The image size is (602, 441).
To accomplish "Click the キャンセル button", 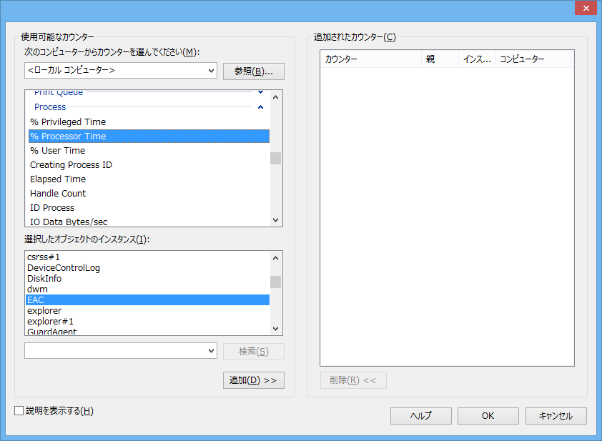I will point(556,416).
